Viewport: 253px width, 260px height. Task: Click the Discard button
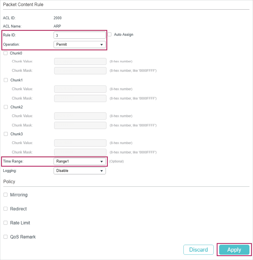click(199, 250)
